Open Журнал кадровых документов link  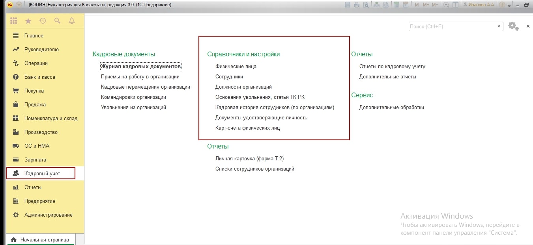click(x=141, y=66)
